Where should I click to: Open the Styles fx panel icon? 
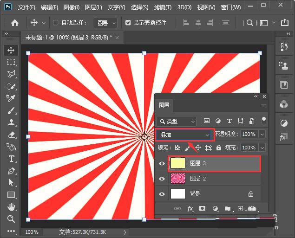(283, 137)
